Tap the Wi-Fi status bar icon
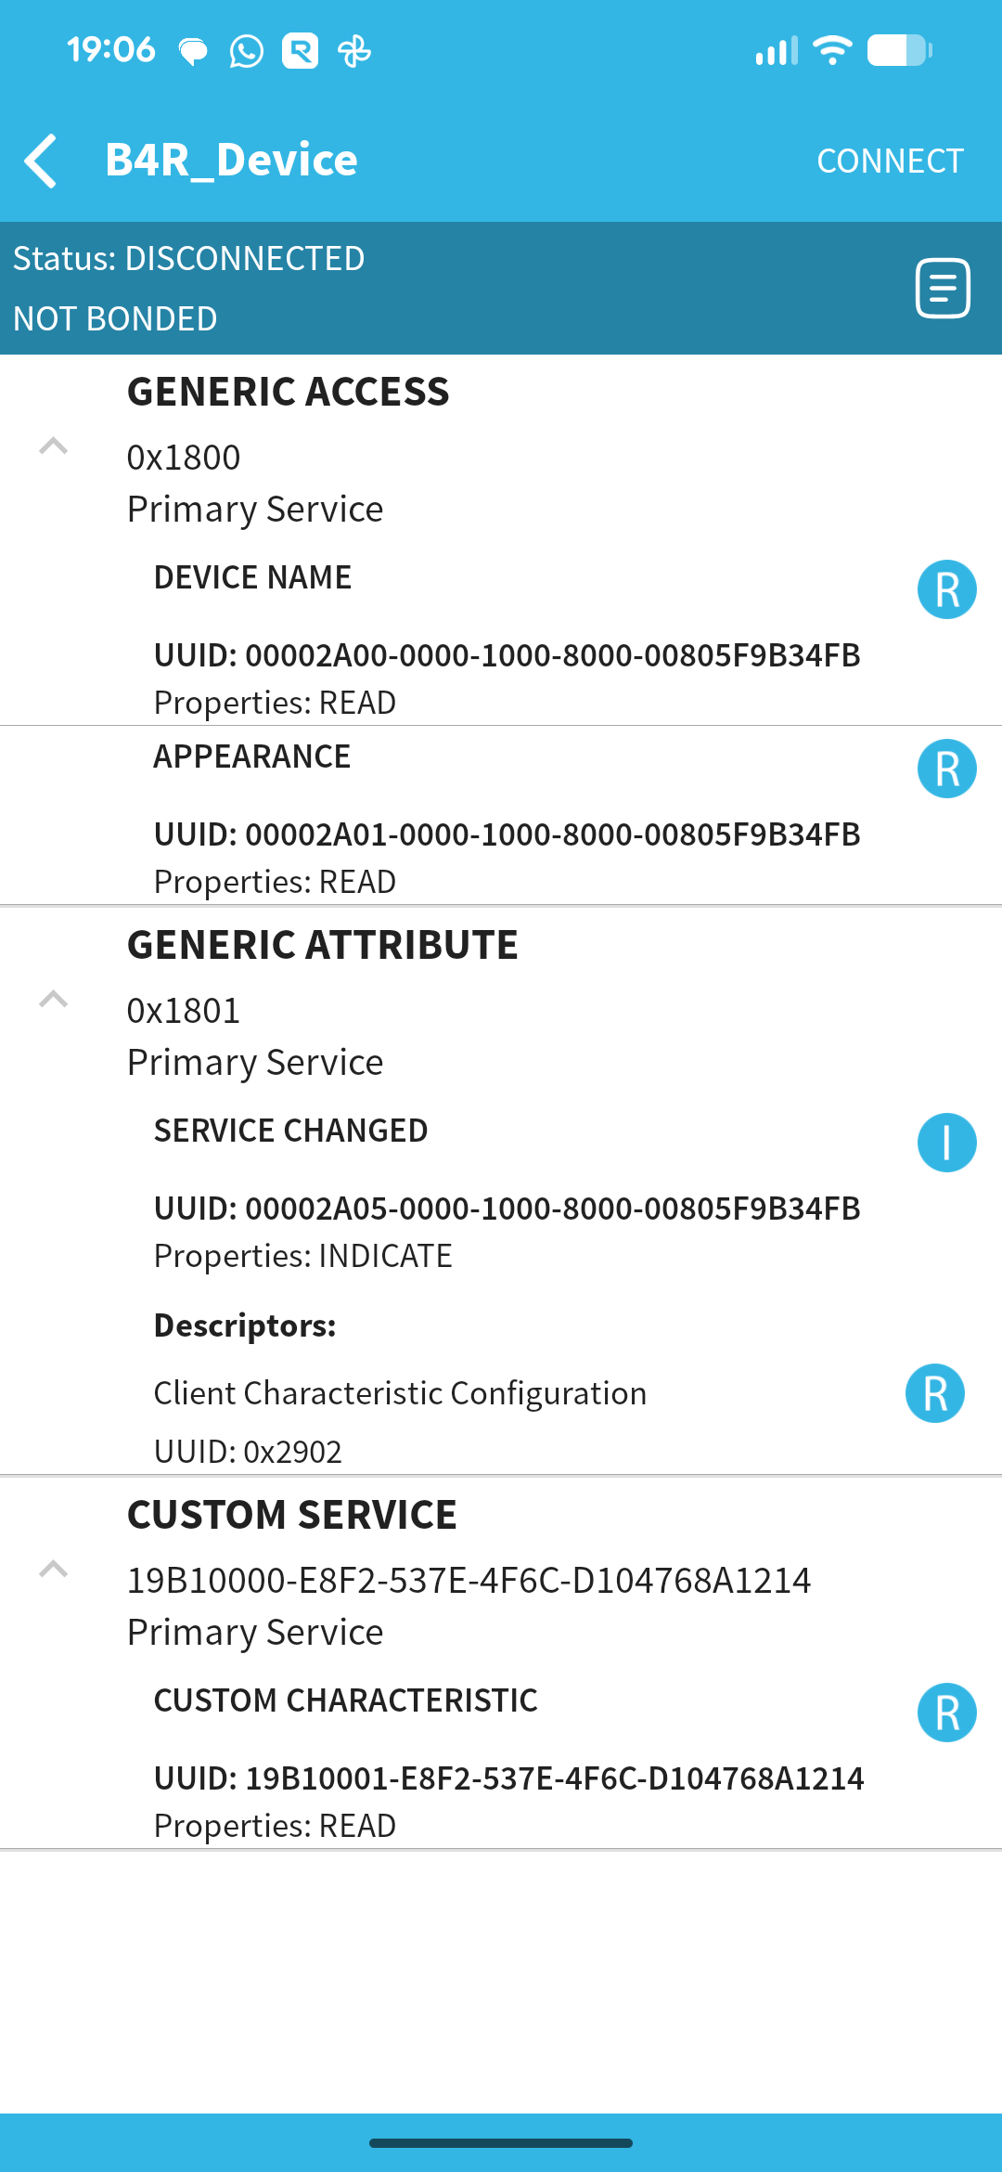The image size is (1002, 2172). click(832, 50)
